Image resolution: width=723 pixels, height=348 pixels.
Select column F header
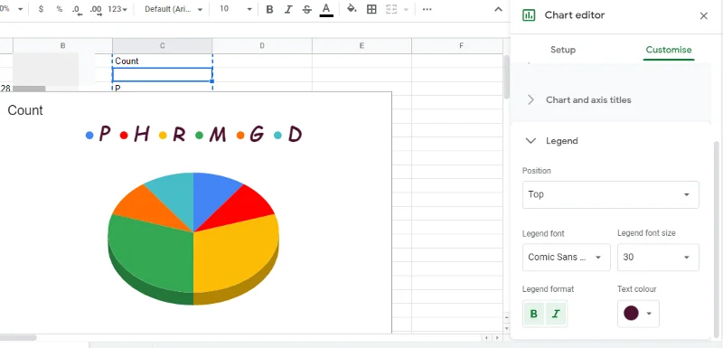pos(461,45)
